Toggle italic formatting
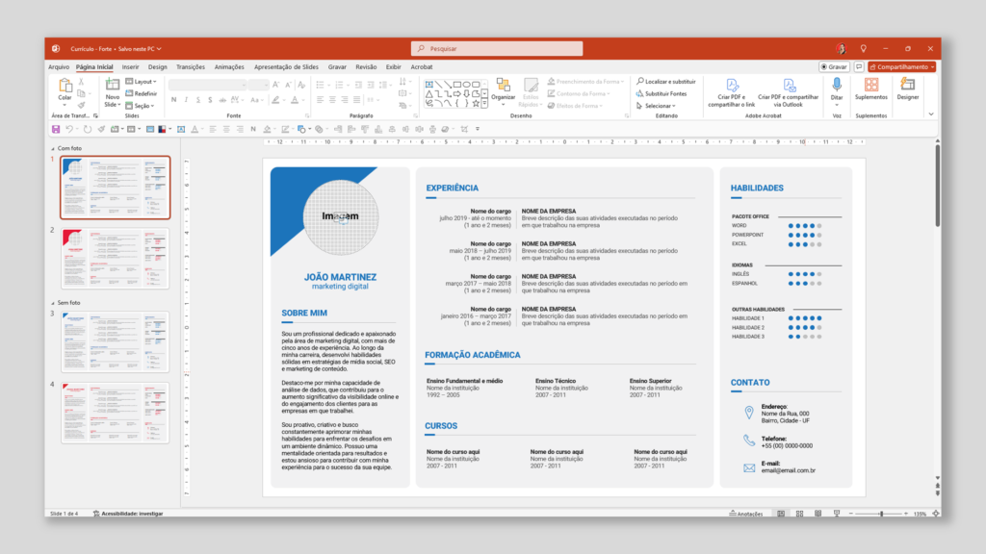 tap(186, 100)
